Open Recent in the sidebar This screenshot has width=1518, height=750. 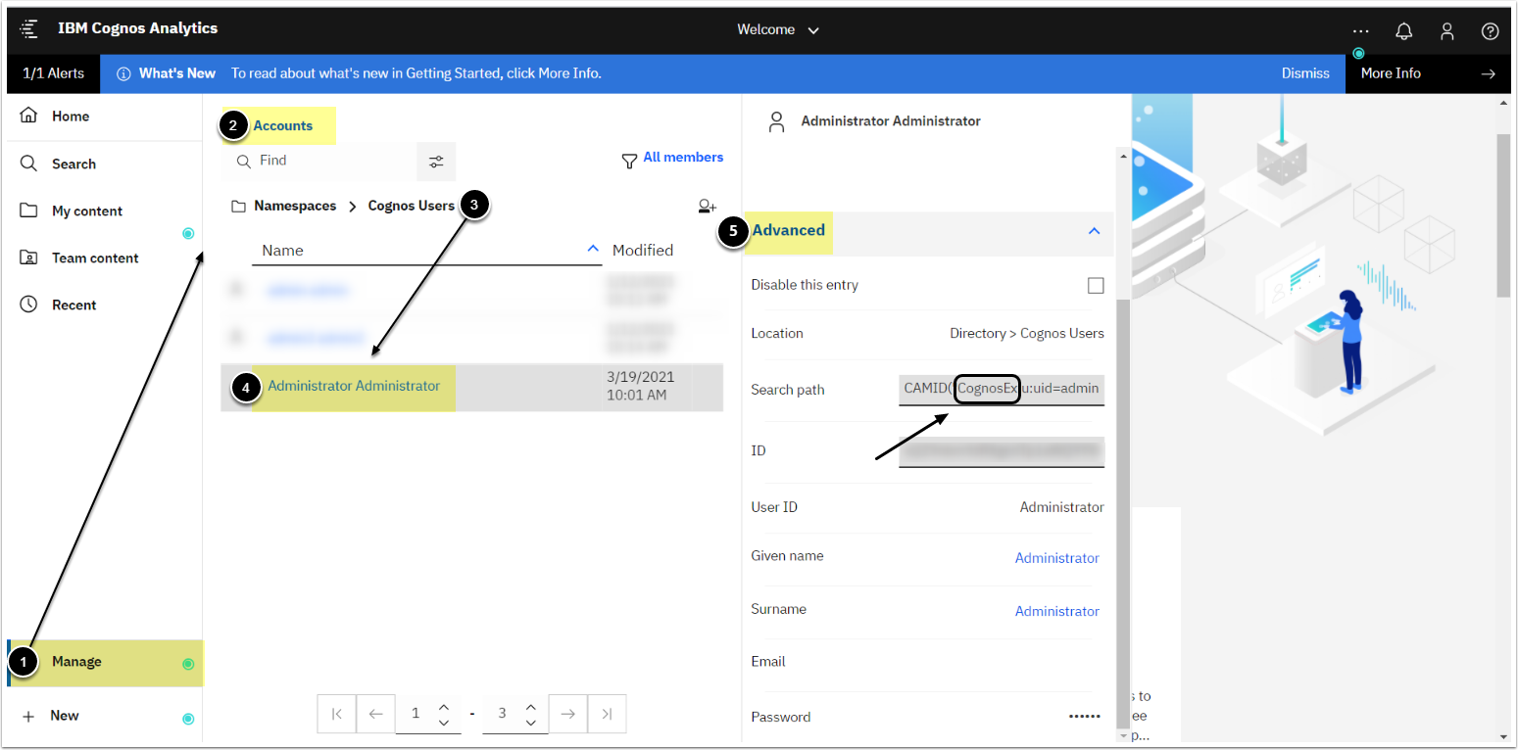[73, 305]
